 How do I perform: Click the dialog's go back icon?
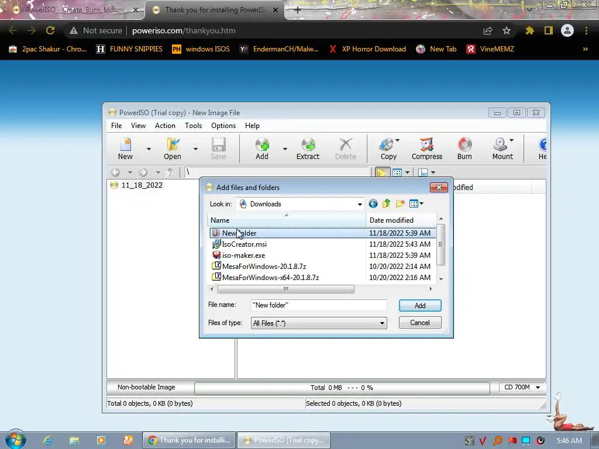[373, 204]
